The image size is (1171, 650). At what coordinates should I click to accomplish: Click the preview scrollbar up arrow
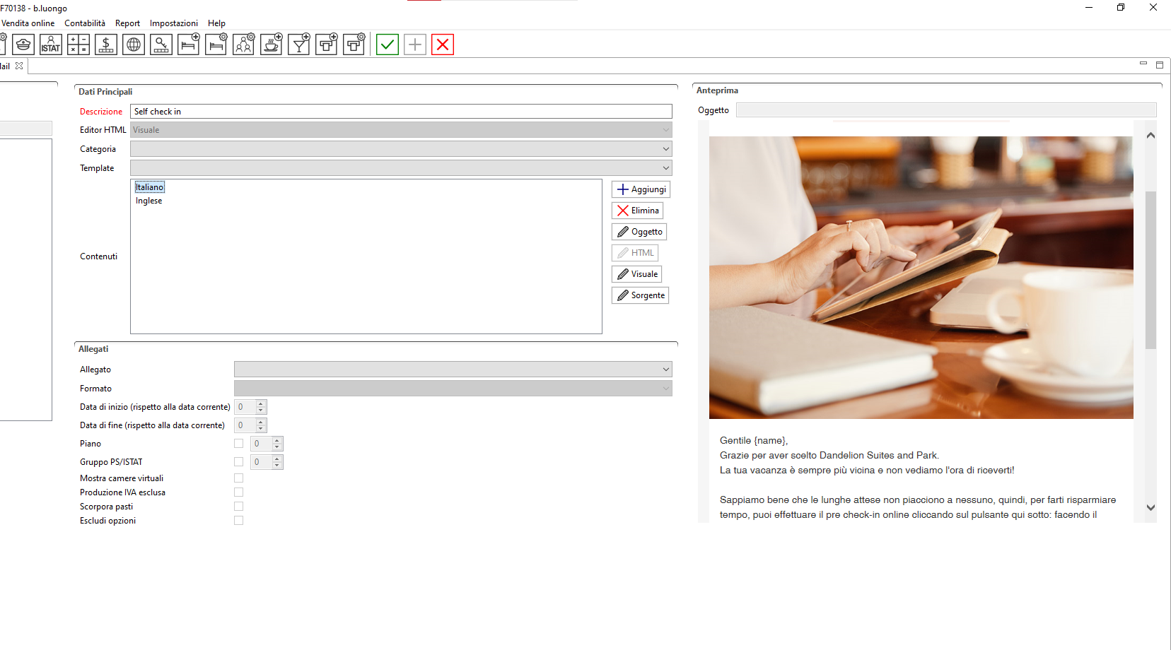(1150, 135)
